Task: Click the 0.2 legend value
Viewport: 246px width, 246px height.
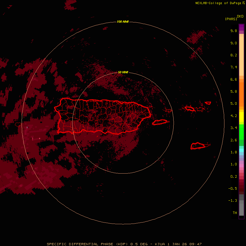Action: (x=234, y=177)
